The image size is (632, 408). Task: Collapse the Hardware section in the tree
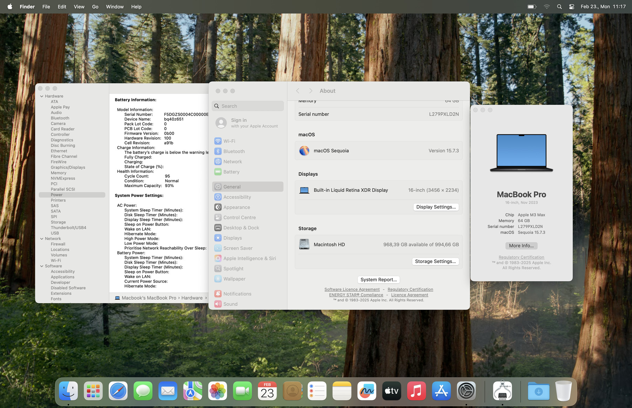pos(42,96)
